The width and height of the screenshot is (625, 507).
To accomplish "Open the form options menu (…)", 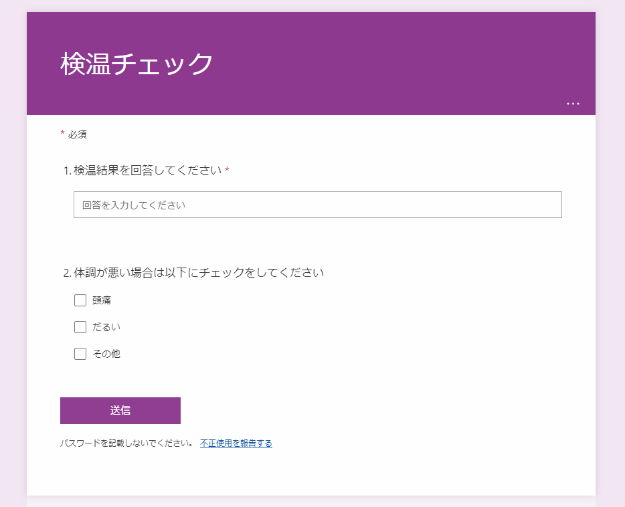I will (573, 102).
